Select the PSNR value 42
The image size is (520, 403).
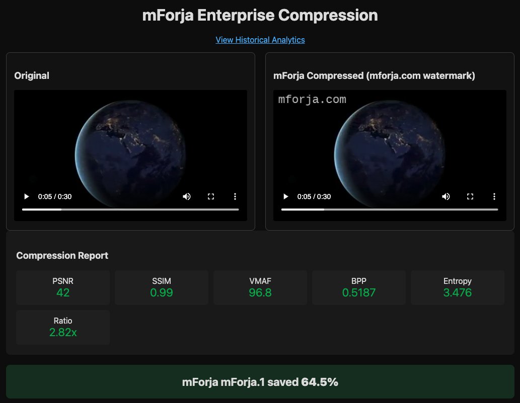point(63,293)
